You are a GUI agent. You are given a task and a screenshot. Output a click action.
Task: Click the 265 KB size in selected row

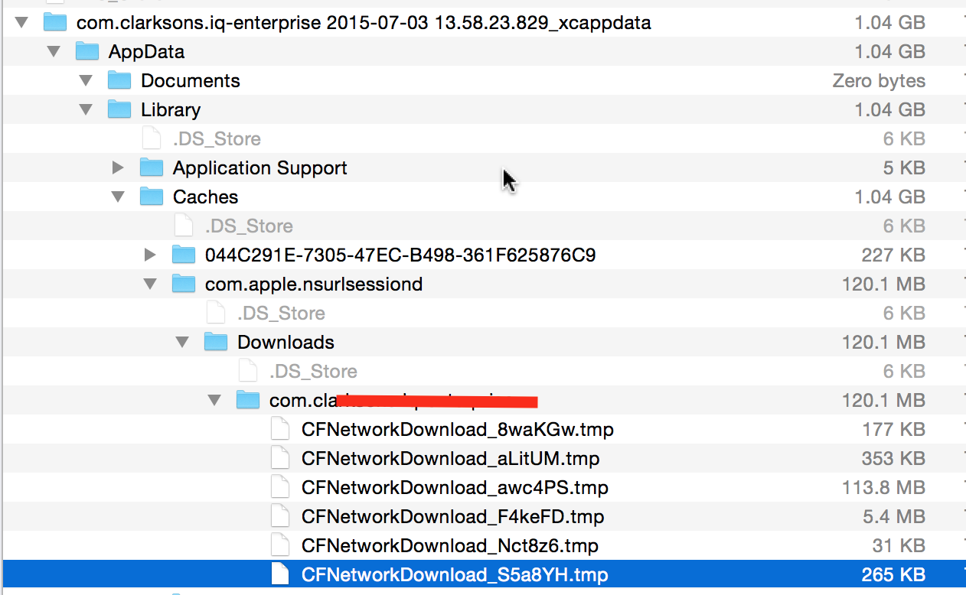893,575
